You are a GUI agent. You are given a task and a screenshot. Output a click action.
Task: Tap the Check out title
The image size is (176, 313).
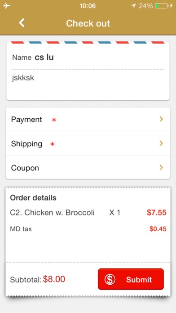tap(88, 23)
